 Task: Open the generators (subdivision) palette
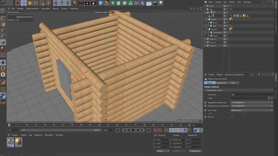point(113,3)
